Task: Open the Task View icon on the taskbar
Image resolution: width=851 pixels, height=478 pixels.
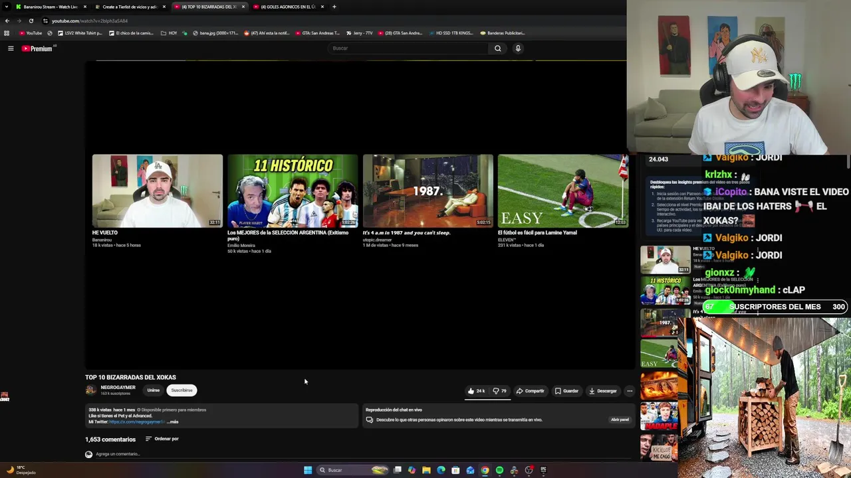Action: click(x=397, y=470)
